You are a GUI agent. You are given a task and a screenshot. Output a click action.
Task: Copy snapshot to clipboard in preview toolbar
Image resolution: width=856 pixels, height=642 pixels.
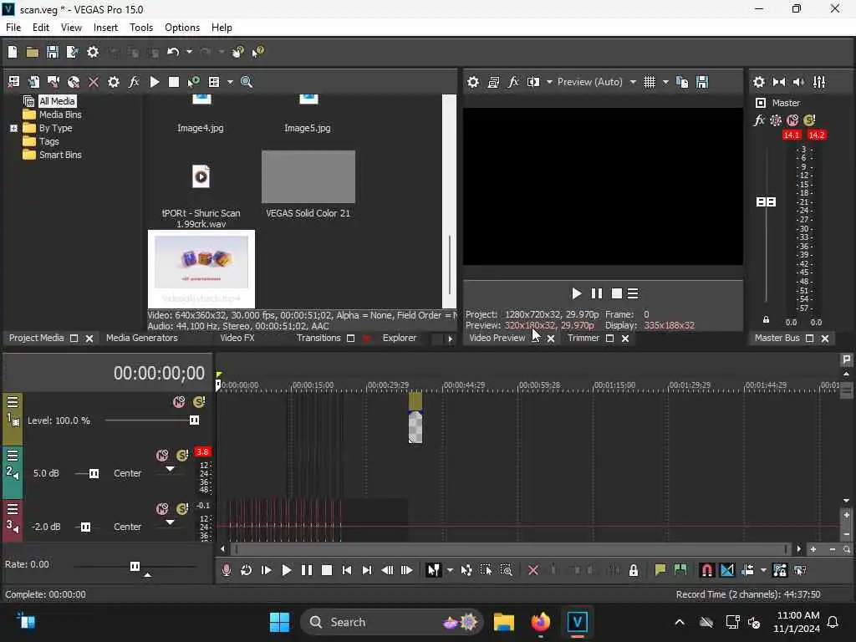[682, 82]
